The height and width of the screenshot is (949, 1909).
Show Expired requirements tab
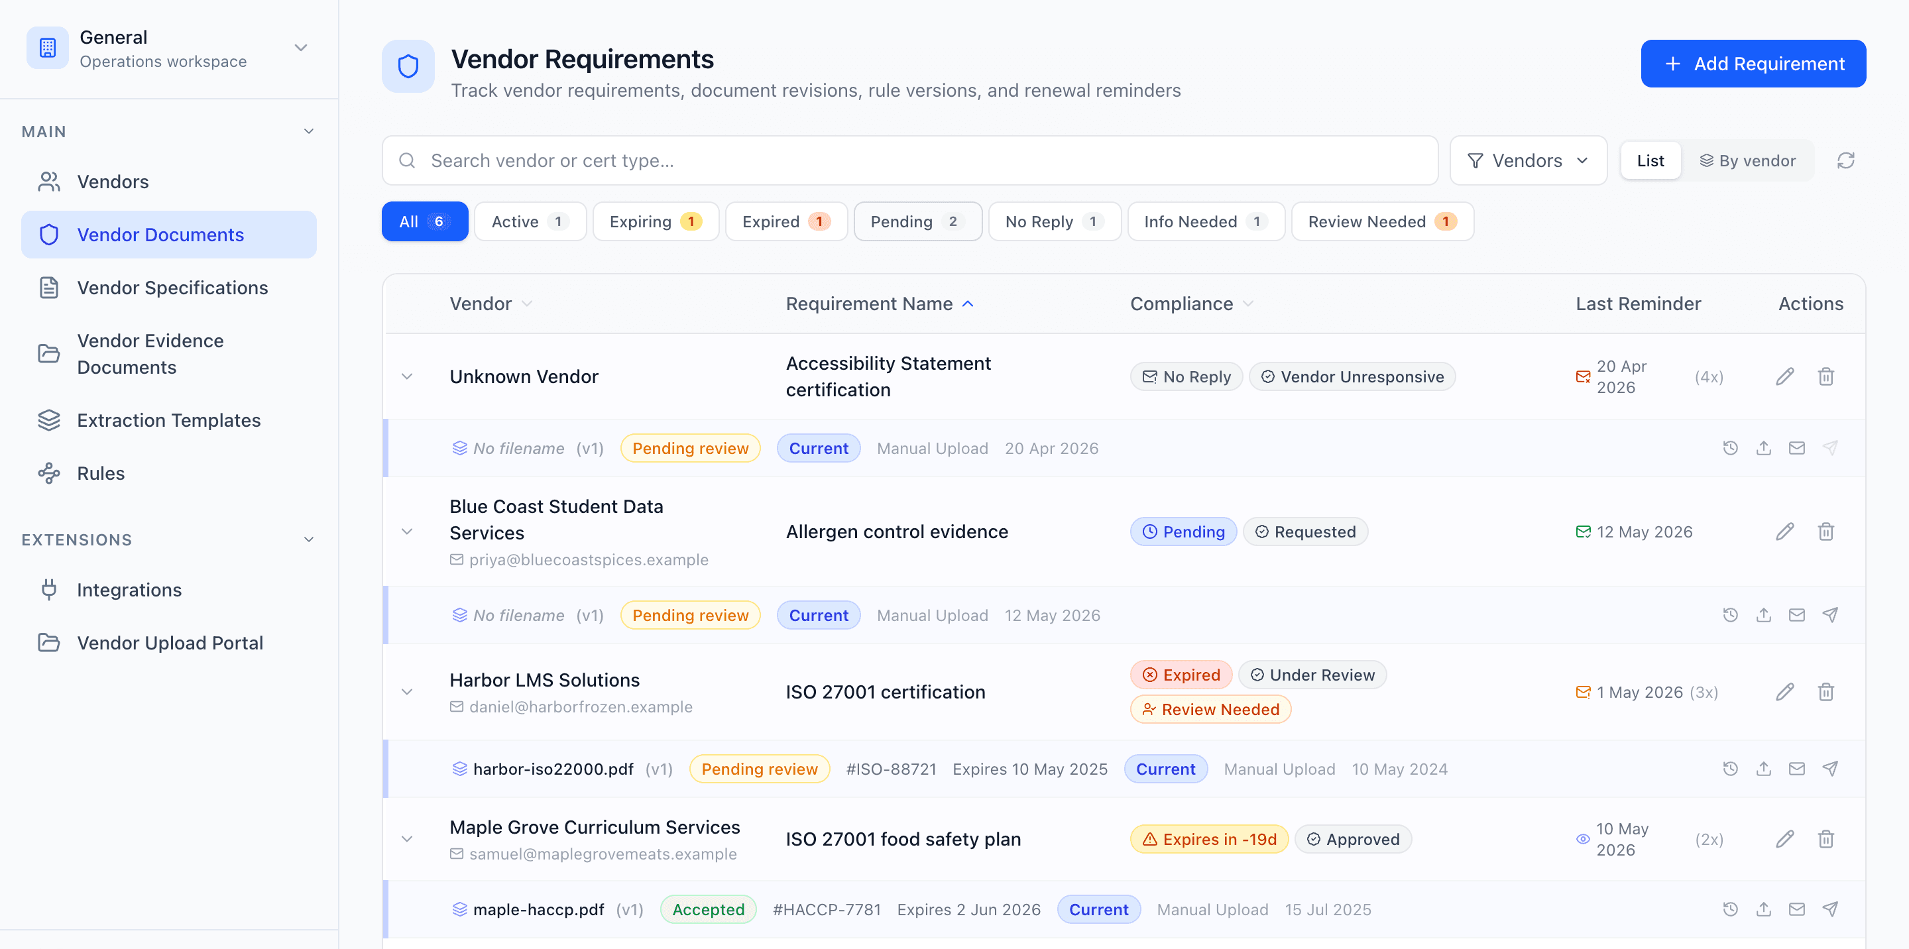[x=785, y=221]
